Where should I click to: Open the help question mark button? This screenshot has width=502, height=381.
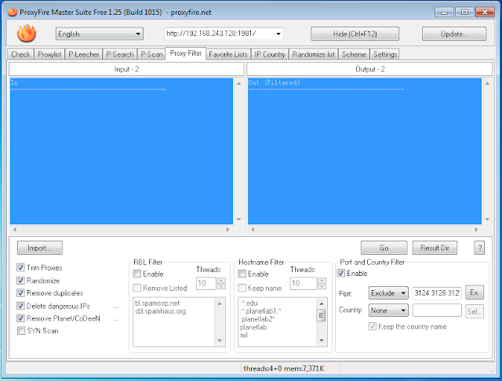[479, 248]
